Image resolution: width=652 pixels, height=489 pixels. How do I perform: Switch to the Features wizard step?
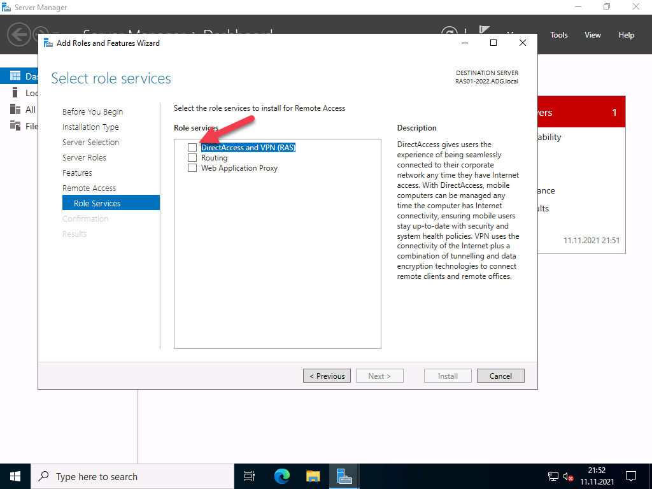click(77, 173)
